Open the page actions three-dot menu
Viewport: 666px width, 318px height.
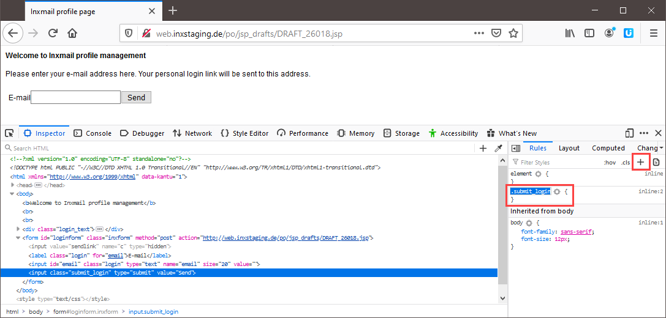pyautogui.click(x=479, y=33)
